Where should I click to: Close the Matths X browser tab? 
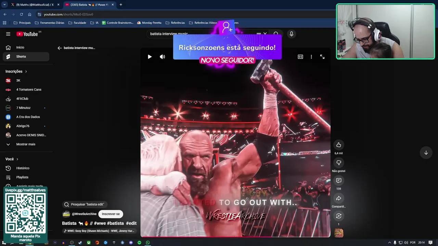(59, 4)
